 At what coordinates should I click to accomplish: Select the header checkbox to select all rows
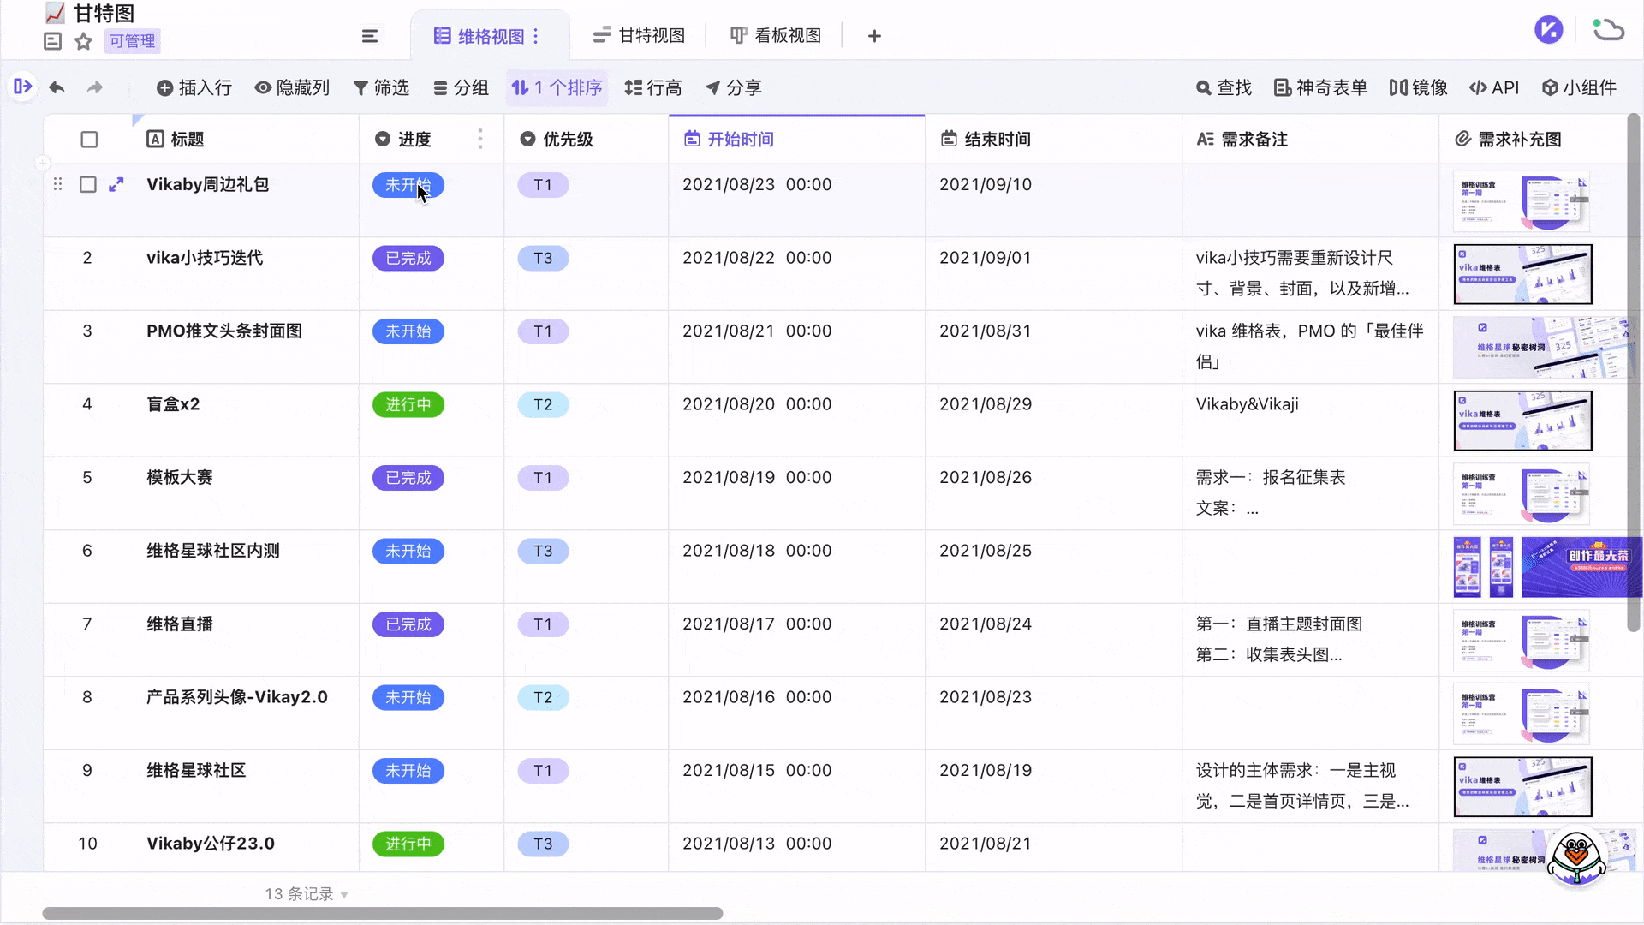tap(89, 139)
